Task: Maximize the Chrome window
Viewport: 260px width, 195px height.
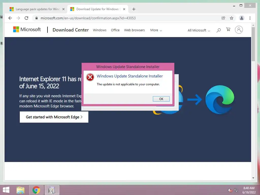Action: click(x=241, y=6)
